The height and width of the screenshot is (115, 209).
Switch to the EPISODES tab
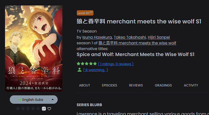coord(109,85)
